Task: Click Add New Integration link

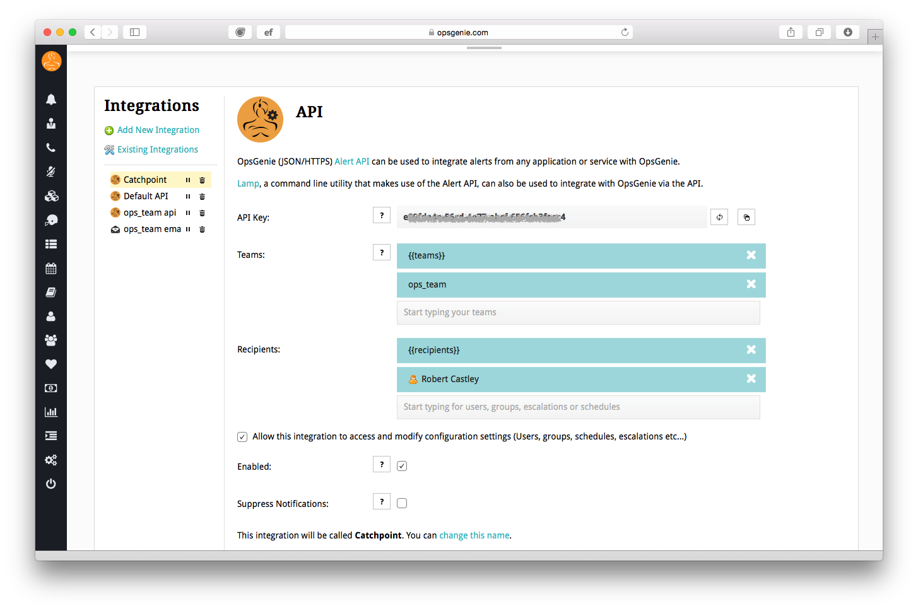Action: pos(158,130)
